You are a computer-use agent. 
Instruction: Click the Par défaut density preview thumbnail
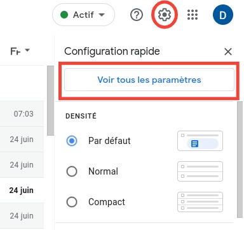200,141
